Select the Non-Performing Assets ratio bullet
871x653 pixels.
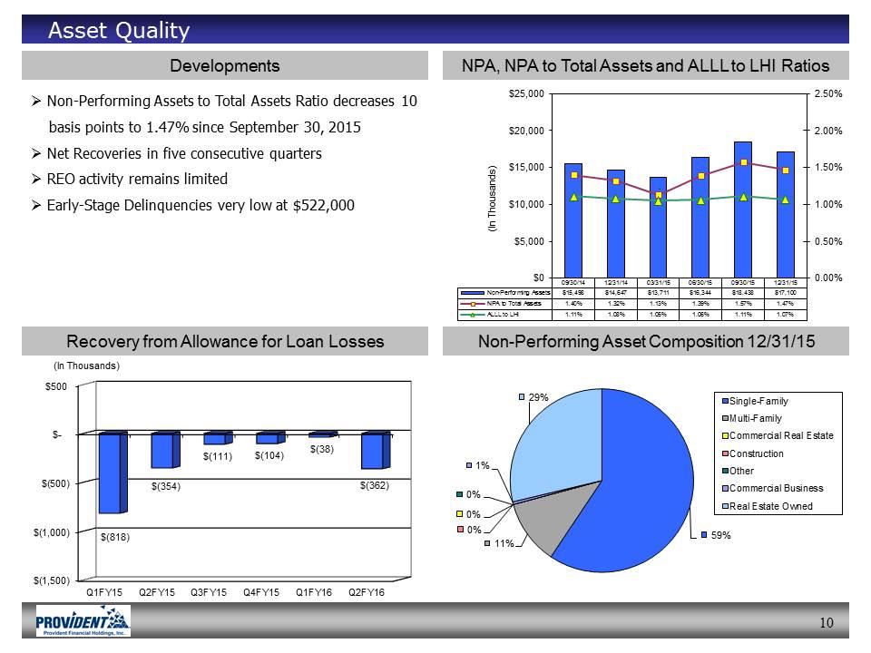point(224,114)
